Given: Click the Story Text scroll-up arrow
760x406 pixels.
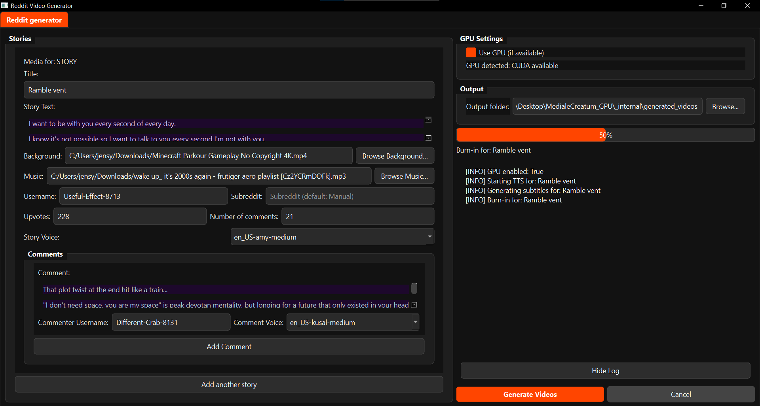Looking at the screenshot, I should 428,120.
